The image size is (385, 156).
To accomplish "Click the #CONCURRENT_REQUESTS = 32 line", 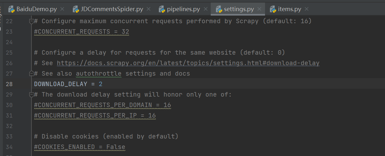I will (81, 32).
